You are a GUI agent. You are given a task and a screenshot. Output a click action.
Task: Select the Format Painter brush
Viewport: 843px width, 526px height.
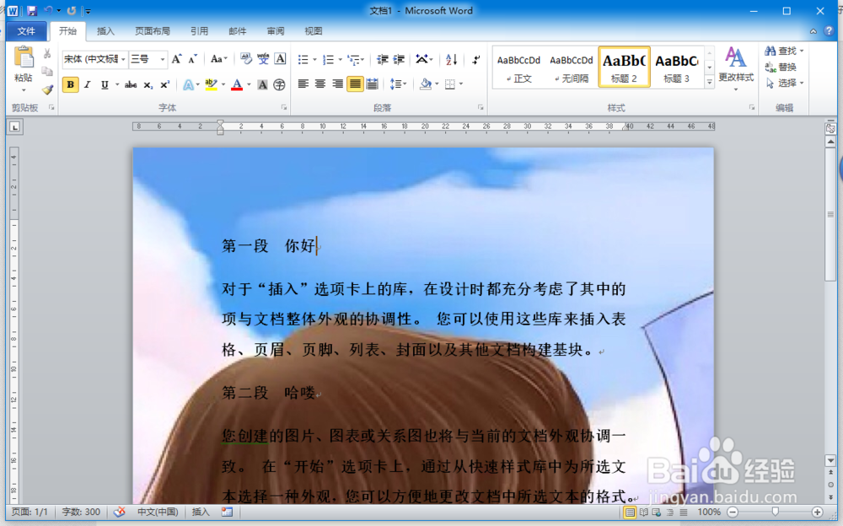[47, 89]
